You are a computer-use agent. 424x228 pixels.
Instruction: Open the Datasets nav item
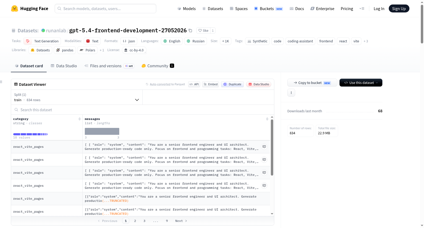[x=213, y=8]
